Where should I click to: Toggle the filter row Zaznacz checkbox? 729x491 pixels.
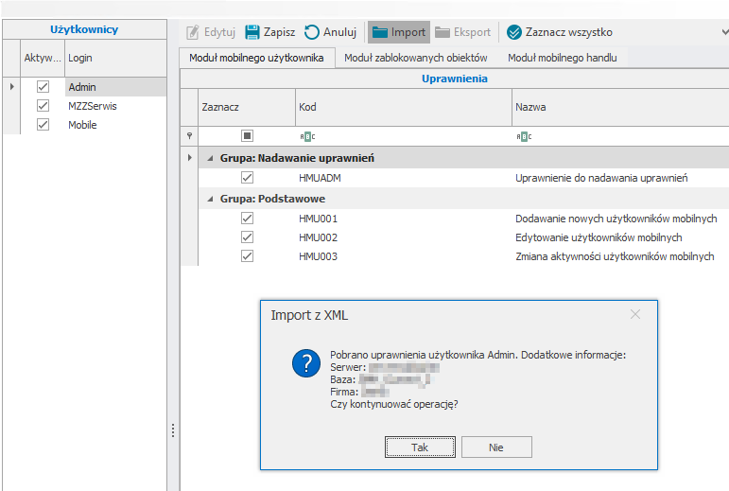247,136
